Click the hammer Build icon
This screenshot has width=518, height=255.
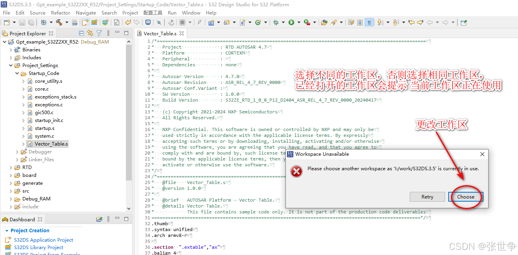pyautogui.click(x=59, y=22)
